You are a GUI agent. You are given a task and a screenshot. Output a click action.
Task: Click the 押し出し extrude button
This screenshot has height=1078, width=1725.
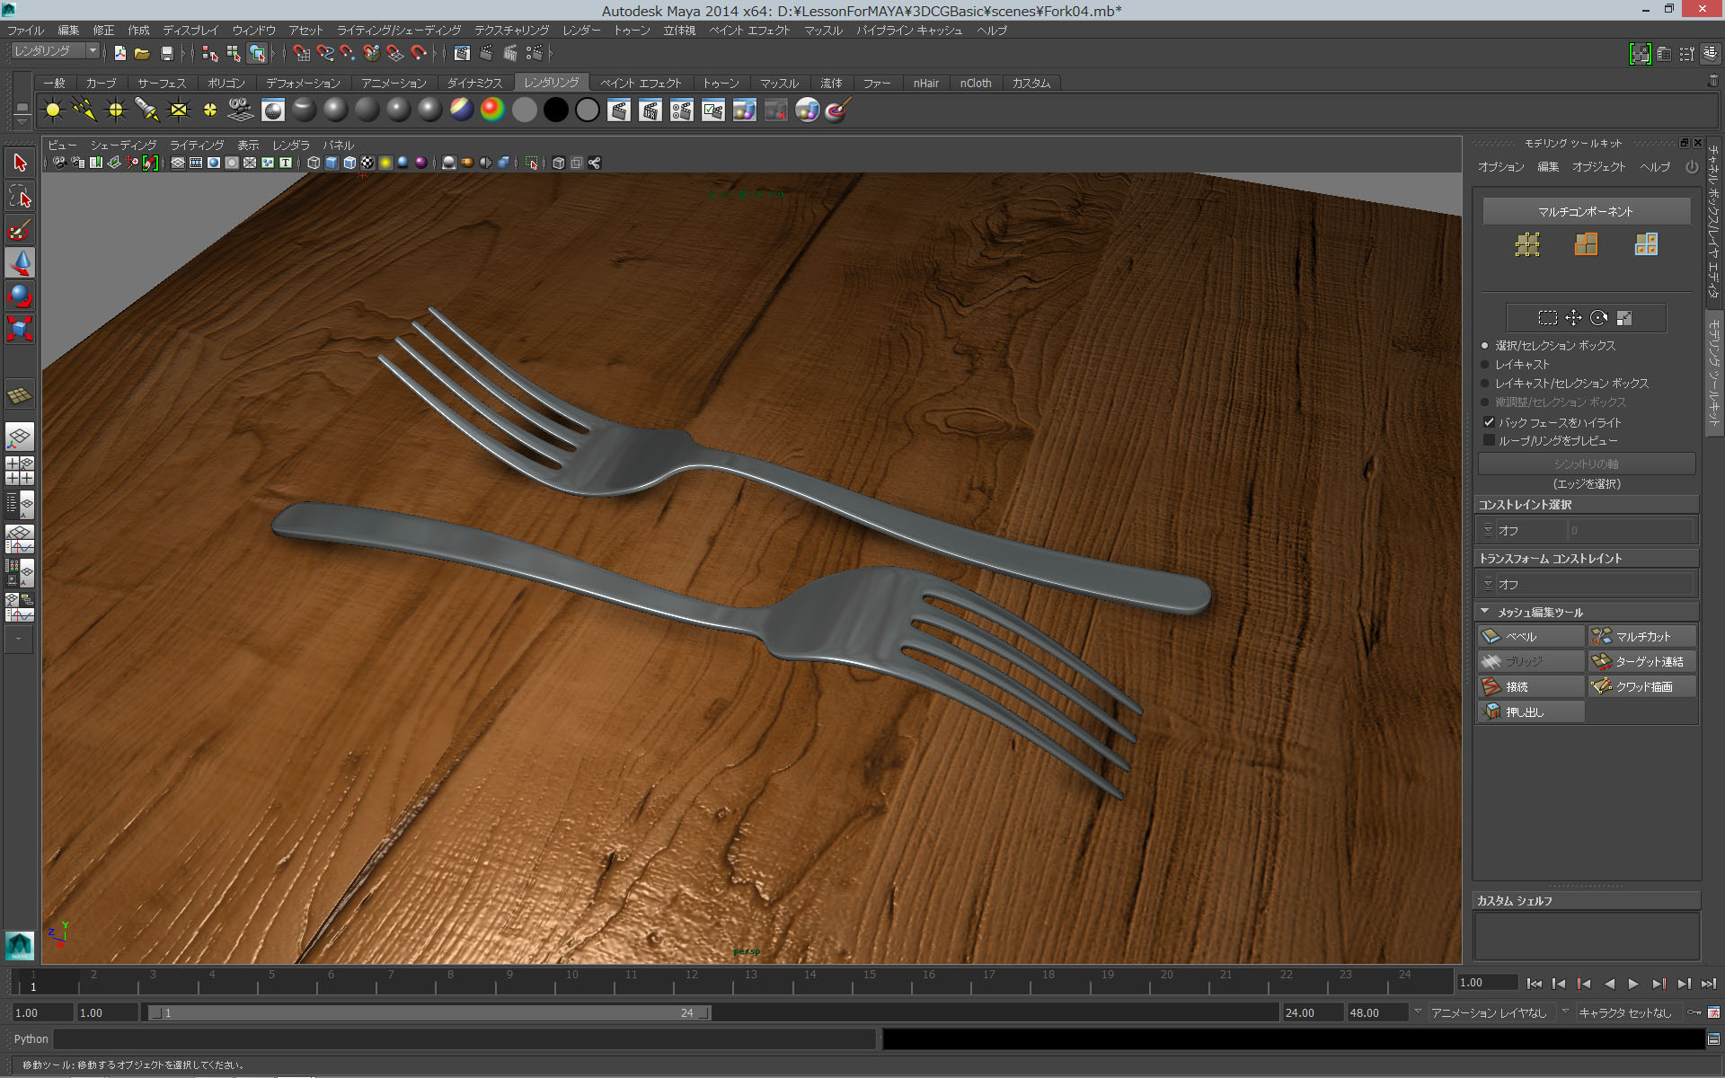pyautogui.click(x=1530, y=711)
